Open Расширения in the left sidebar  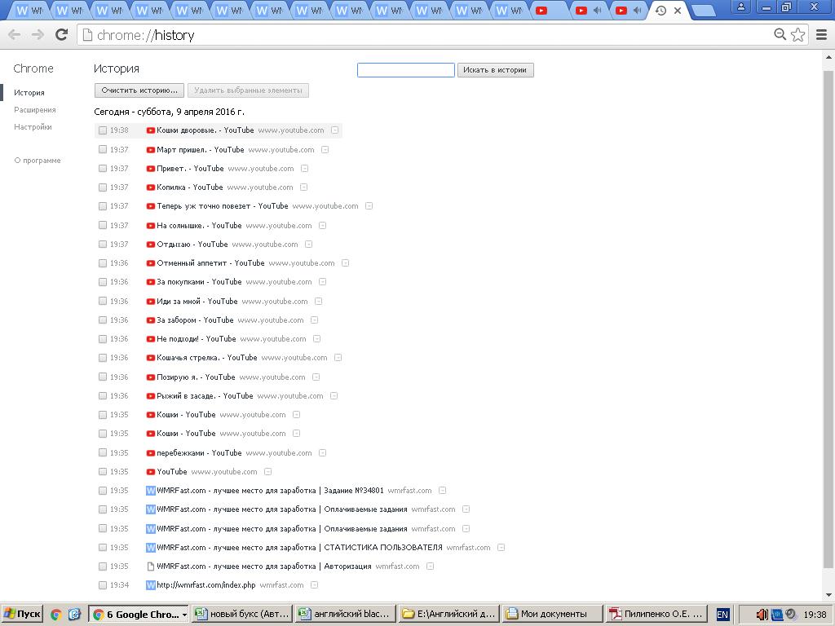(x=34, y=110)
